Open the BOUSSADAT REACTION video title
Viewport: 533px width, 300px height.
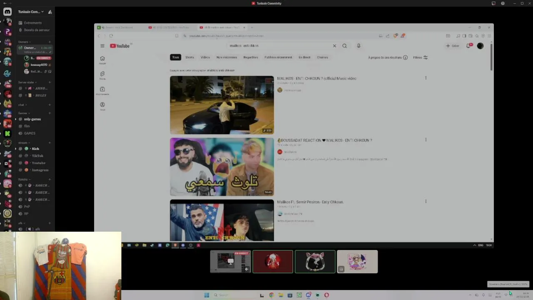pyautogui.click(x=324, y=140)
